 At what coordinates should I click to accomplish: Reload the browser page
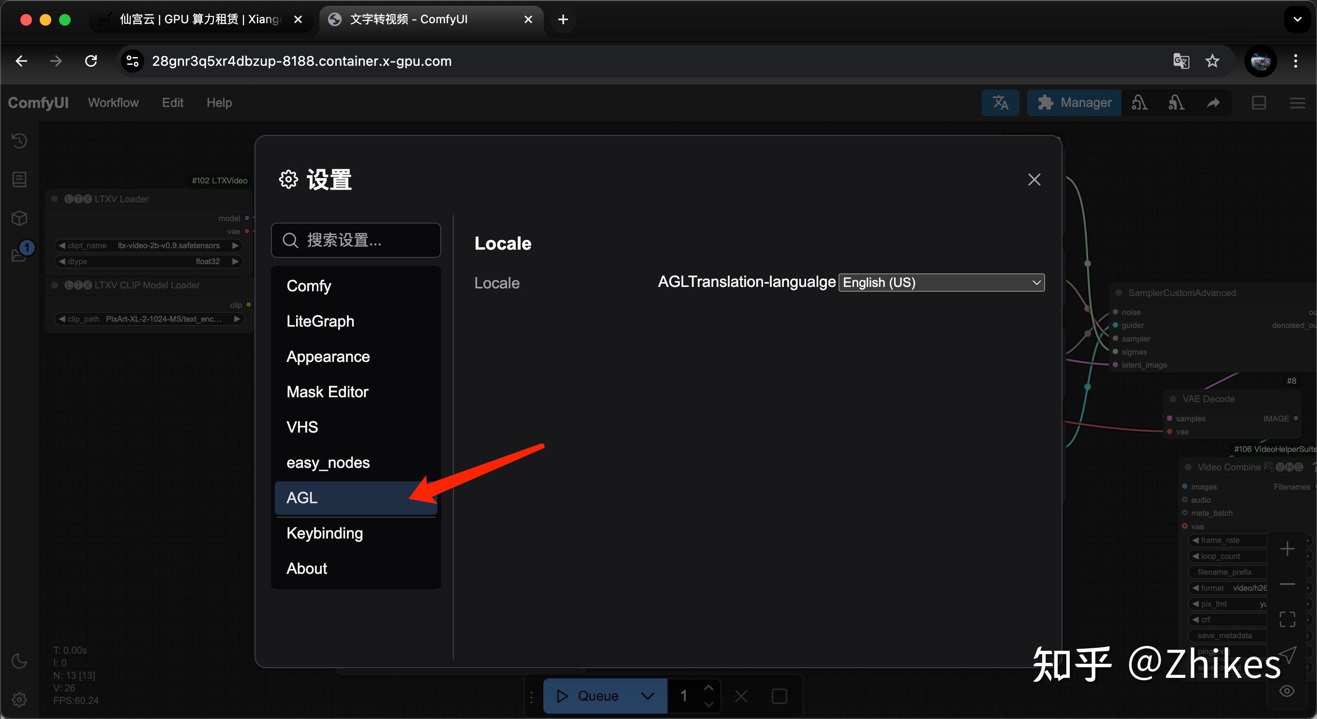[x=91, y=61]
